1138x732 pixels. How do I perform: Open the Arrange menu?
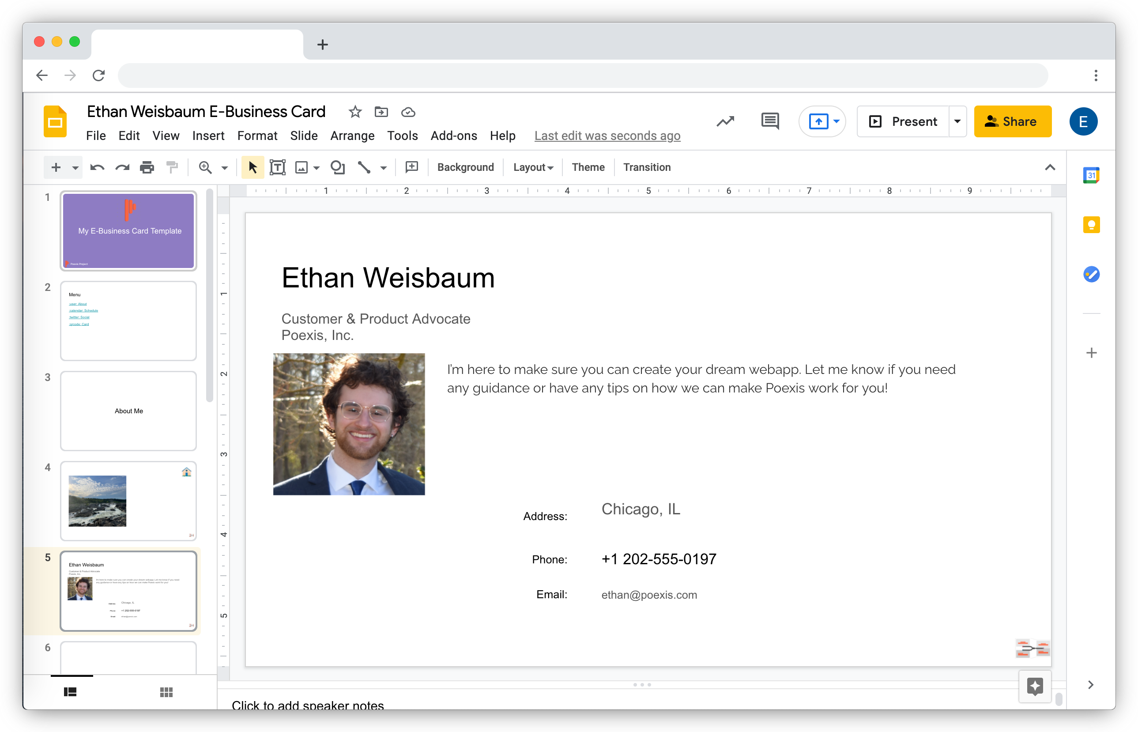point(352,136)
